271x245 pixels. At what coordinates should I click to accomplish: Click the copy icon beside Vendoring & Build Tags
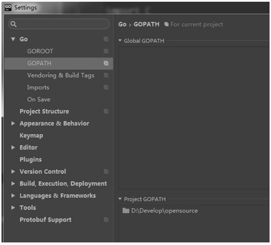coord(106,75)
